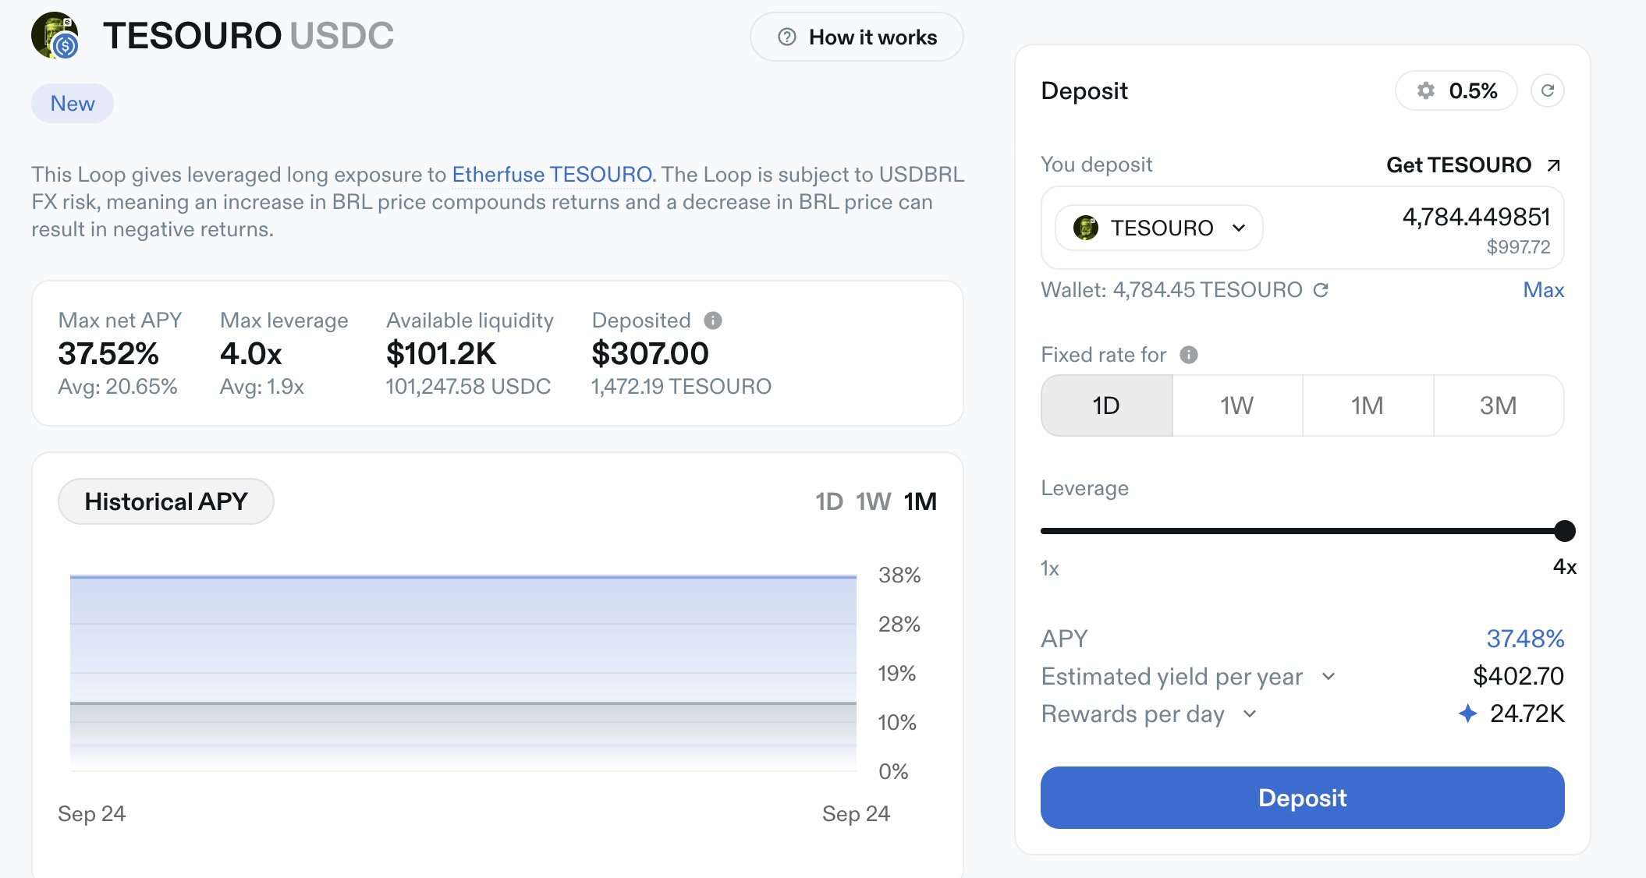
Task: Click the leverage slider handle at 4x
Action: click(x=1564, y=531)
